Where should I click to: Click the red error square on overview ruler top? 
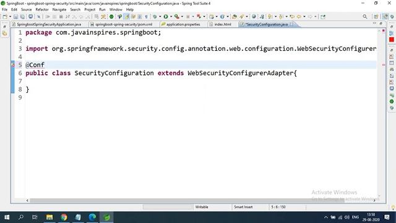tap(384, 31)
